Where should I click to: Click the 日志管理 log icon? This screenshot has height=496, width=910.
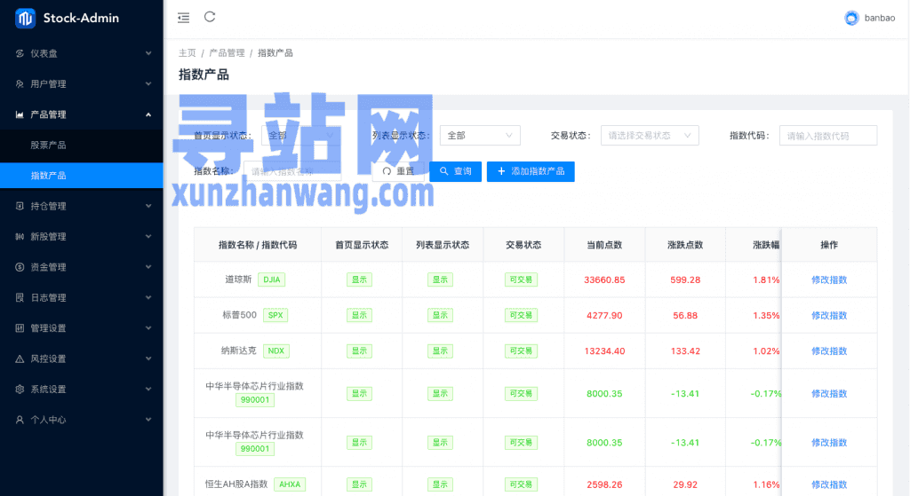pos(20,298)
